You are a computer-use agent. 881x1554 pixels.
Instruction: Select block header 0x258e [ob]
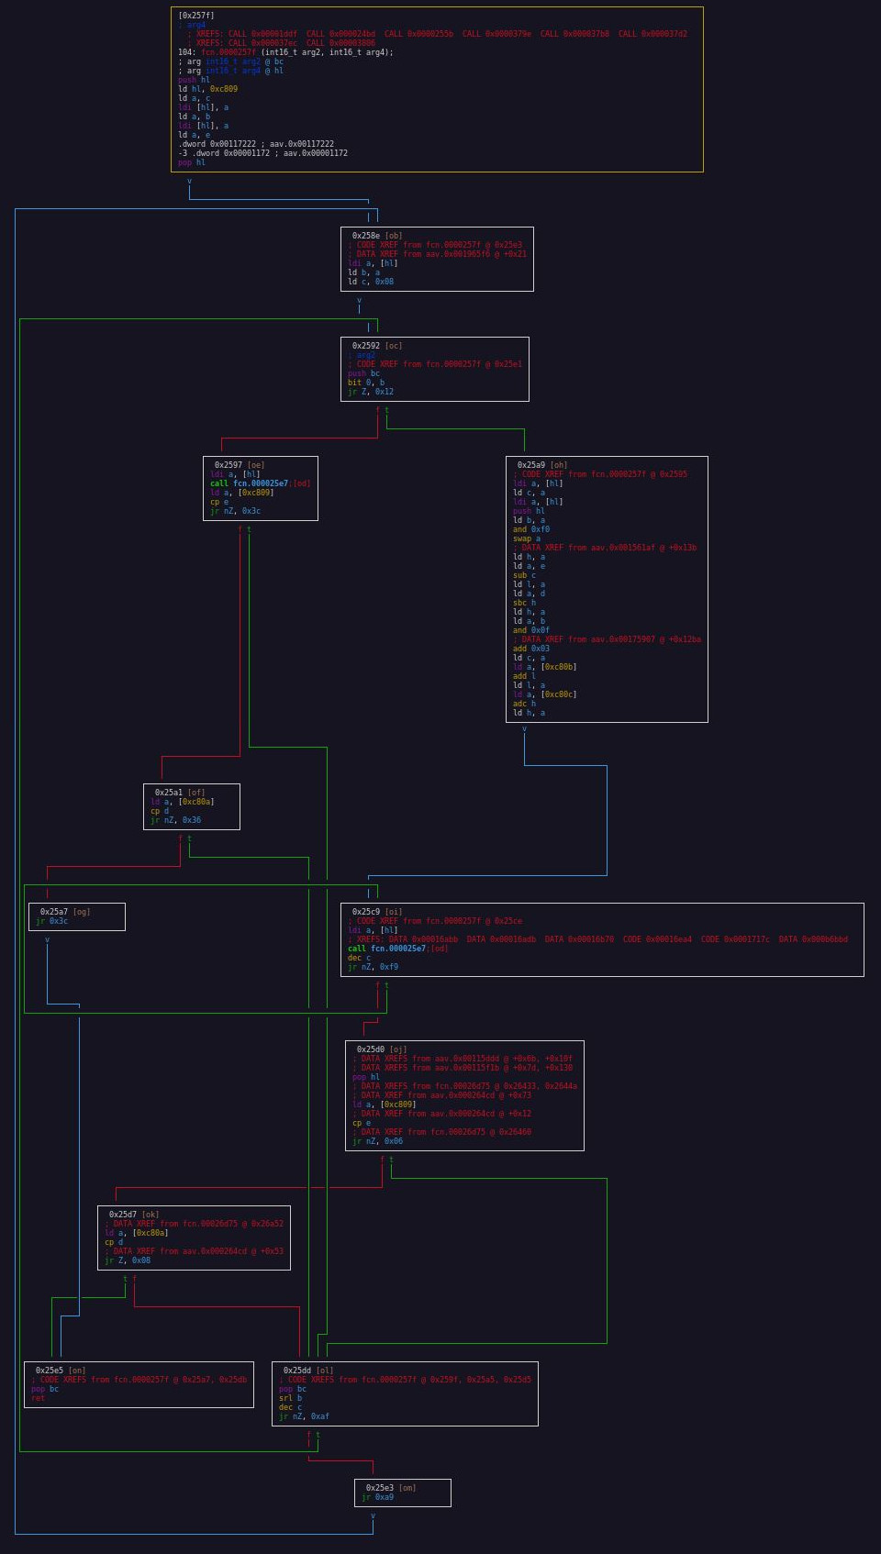pos(377,236)
